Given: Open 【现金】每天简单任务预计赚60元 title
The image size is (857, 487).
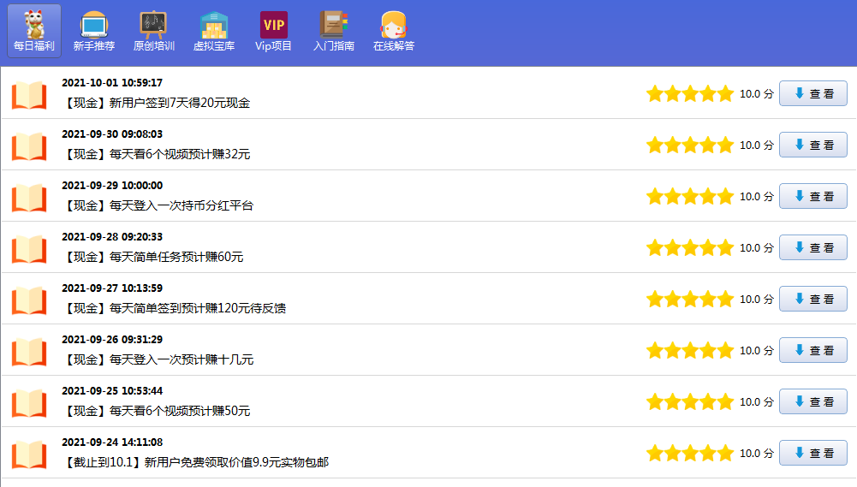Looking at the screenshot, I should 152,257.
